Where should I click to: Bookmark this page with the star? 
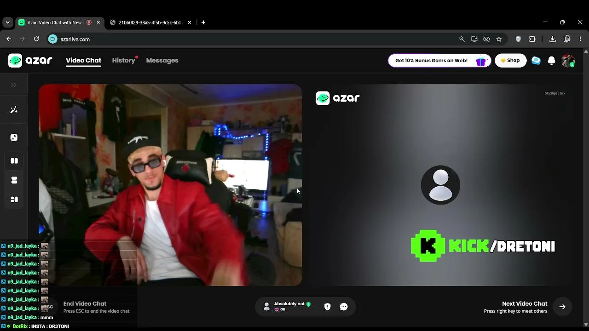tap(499, 39)
